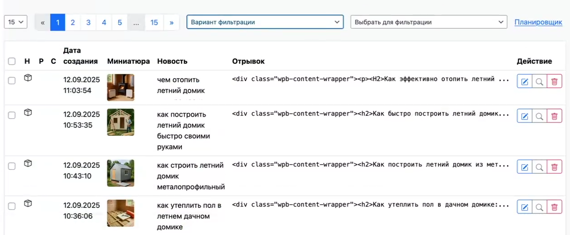This screenshot has width=570, height=235.
Task: Click the gray metal shed thumbnail
Action: 120,173
